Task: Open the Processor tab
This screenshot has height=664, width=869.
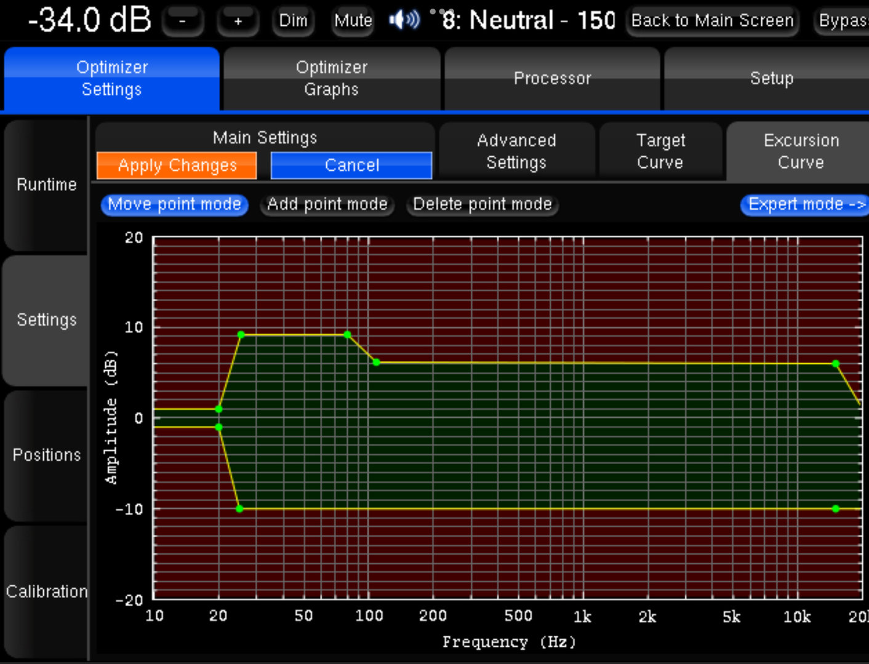Action: click(x=552, y=79)
